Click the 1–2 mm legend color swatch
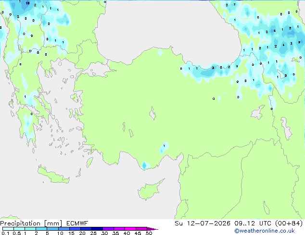305x235 pixels. 30,229
